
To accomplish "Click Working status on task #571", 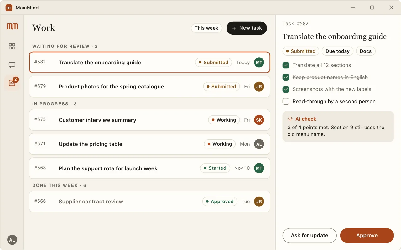I will coord(220,144).
